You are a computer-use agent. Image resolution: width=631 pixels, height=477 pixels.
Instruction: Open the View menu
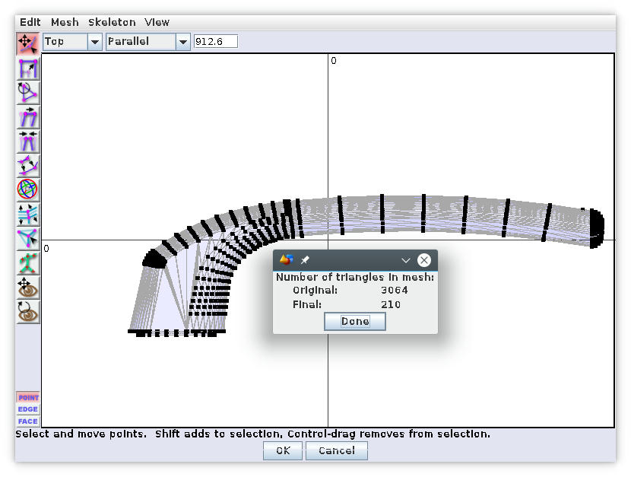click(157, 22)
